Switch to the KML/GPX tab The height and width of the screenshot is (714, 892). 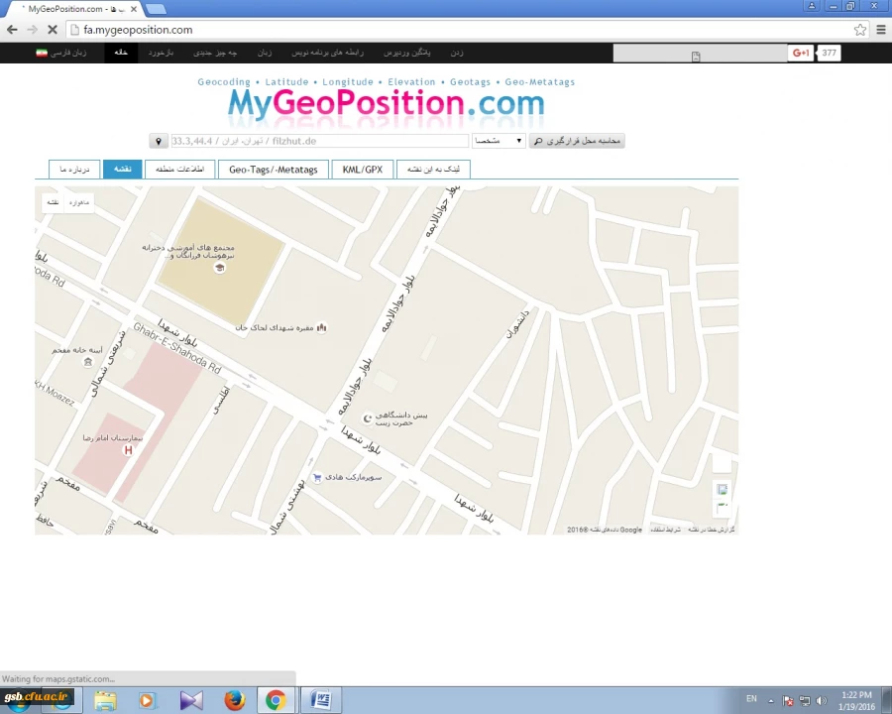[x=362, y=170]
